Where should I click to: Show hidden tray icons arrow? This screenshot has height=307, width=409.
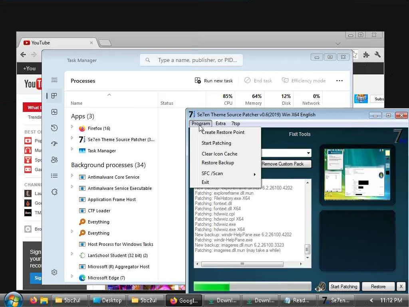(371, 300)
